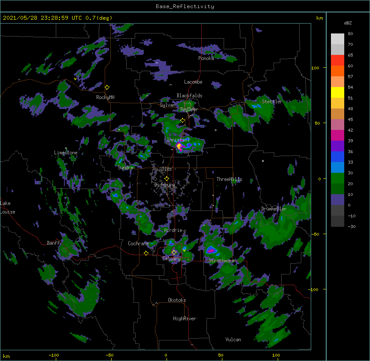This screenshot has height=361, width=370.
Task: Click the yellow diamond marker south of RedDeer
Action: point(183,120)
